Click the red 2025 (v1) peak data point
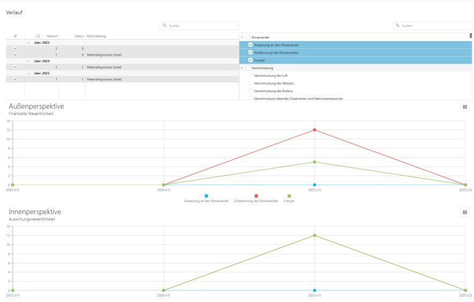Image resolution: width=474 pixels, height=302 pixels. click(314, 130)
